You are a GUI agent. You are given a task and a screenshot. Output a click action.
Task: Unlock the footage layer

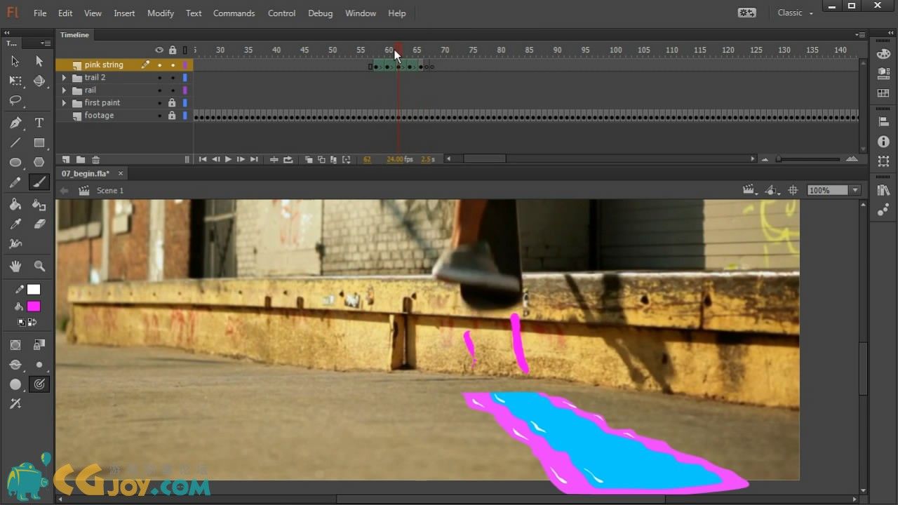click(172, 116)
